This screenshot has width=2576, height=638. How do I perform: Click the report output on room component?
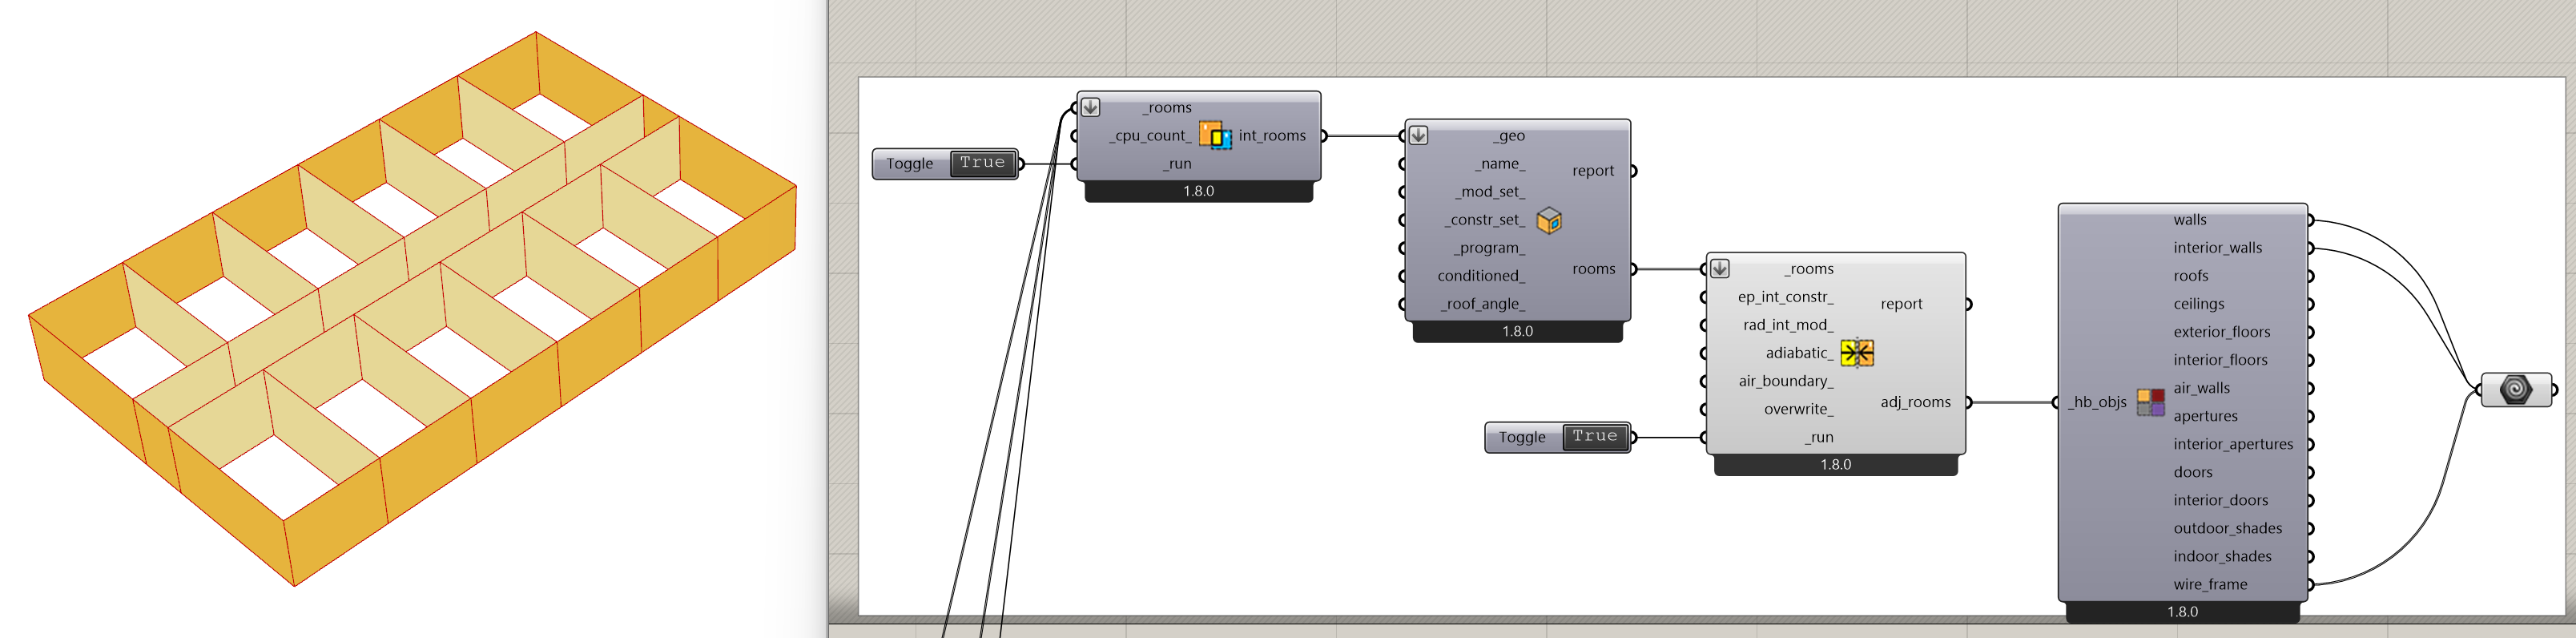1593,170
